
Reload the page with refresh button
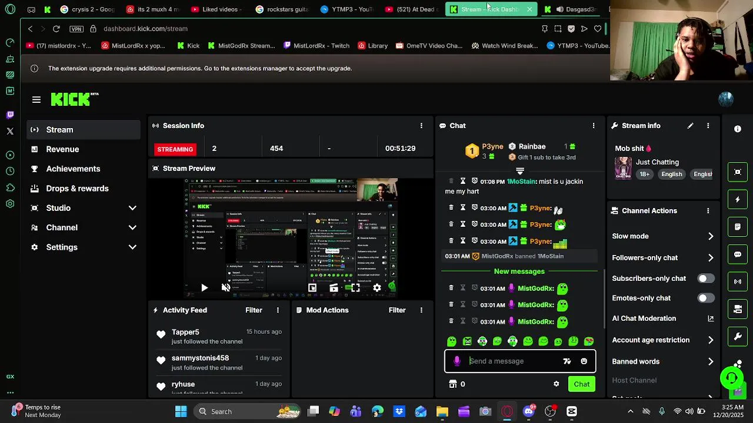click(56, 29)
